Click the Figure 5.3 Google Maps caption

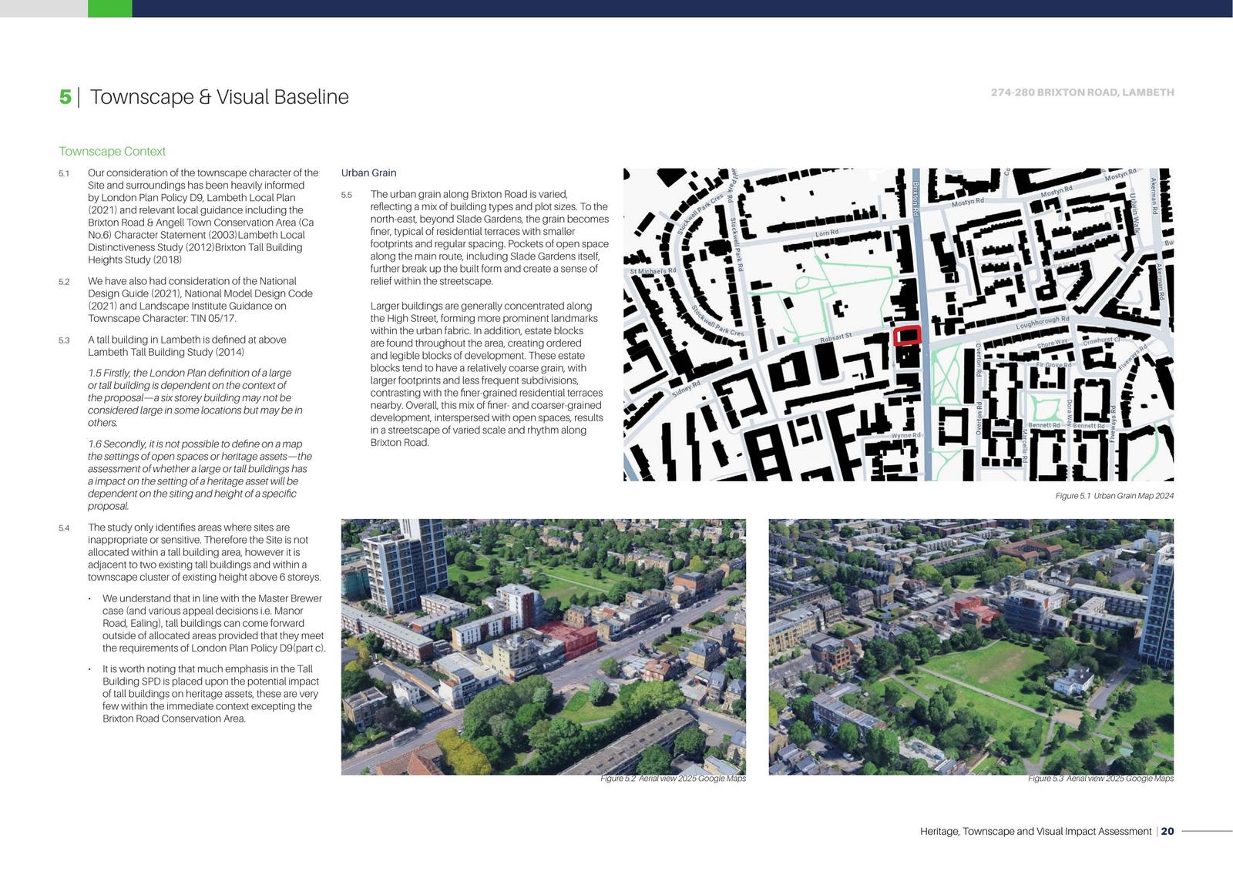(x=1100, y=779)
